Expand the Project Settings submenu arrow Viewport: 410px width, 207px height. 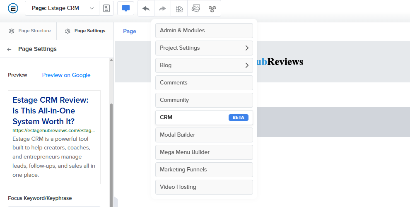tap(247, 48)
